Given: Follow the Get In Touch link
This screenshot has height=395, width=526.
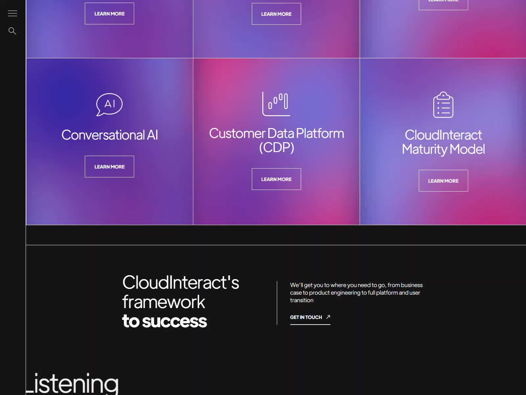Looking at the screenshot, I should [306, 317].
